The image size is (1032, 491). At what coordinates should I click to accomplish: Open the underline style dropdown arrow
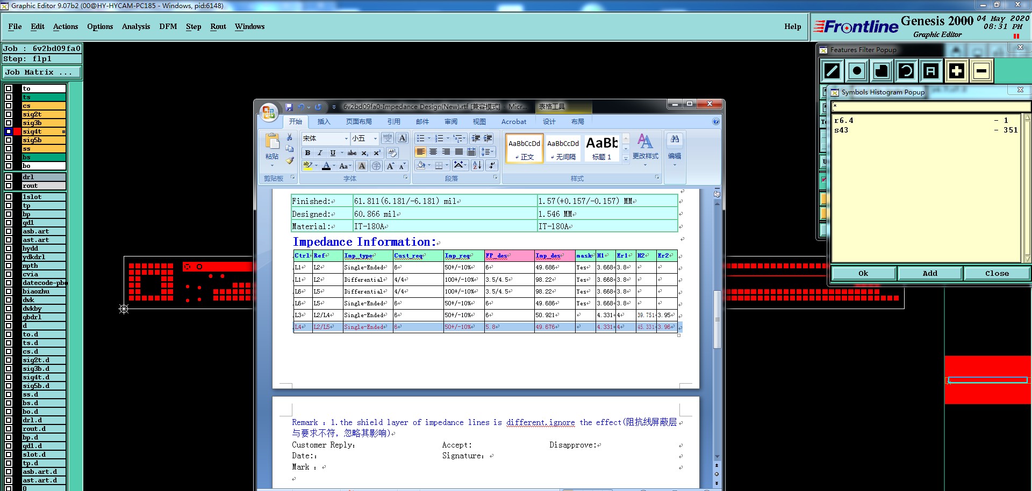pyautogui.click(x=342, y=153)
